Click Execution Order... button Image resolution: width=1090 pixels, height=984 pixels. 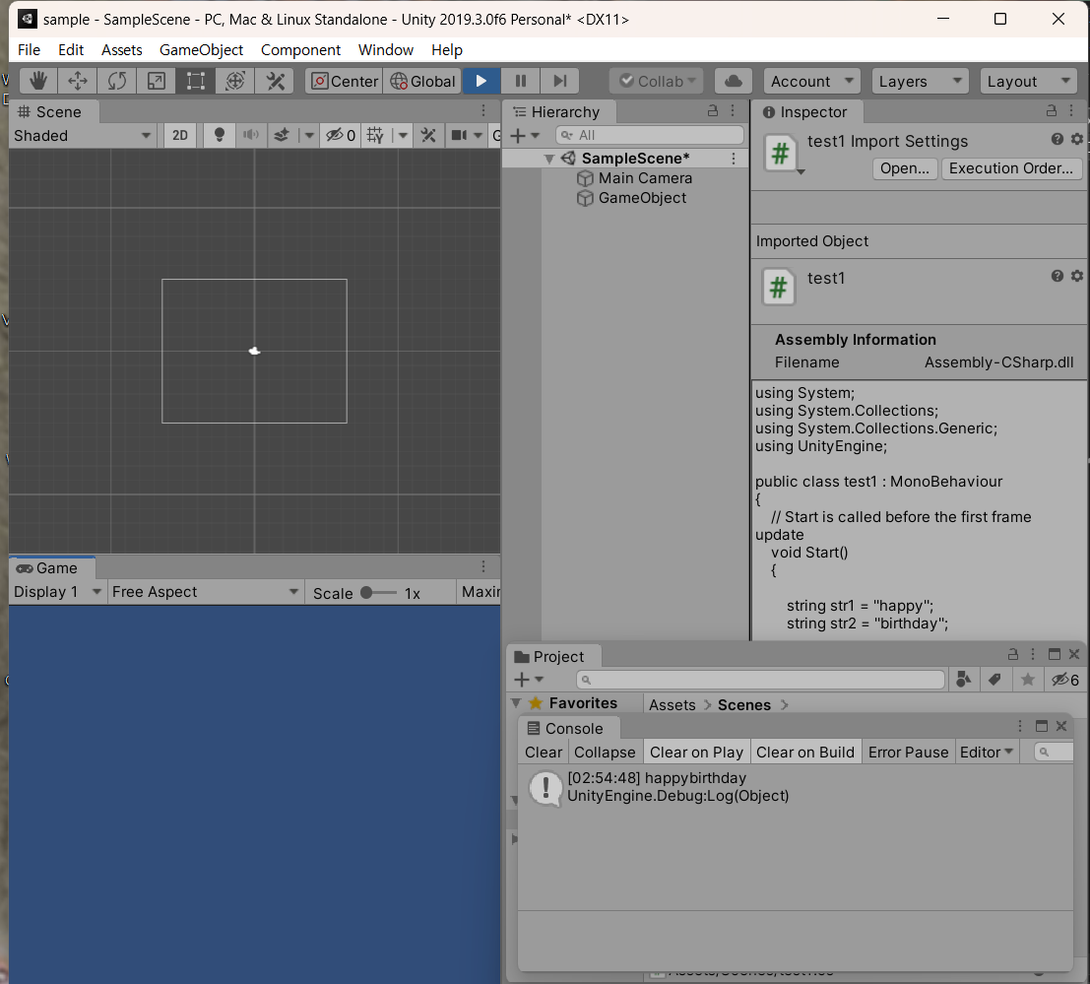pos(1011,168)
